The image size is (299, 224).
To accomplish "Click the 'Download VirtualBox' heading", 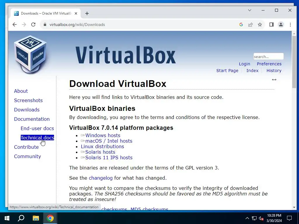I will pos(118,84).
